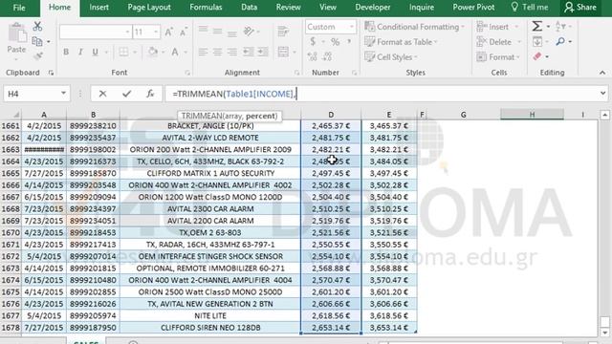612x344 pixels.
Task: Open Insert Function fx dialog
Action: pyautogui.click(x=150, y=94)
